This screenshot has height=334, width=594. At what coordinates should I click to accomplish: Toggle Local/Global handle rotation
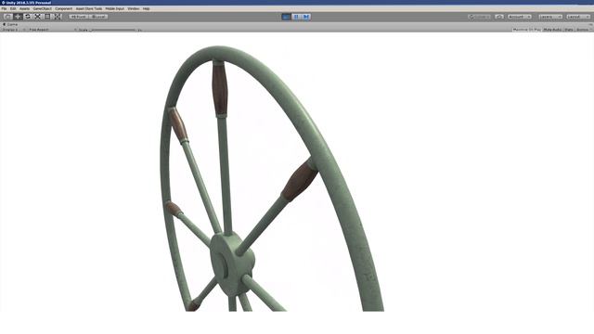click(98, 17)
